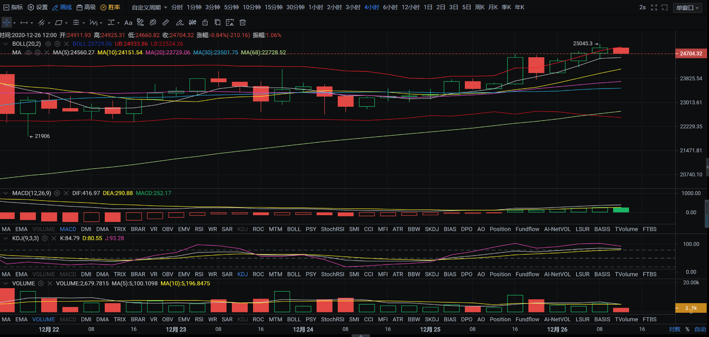This screenshot has height=337, width=709.
Task: Click the trash can delete drawings icon
Action: [243, 23]
